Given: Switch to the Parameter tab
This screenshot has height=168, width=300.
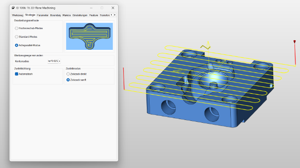Looking at the screenshot, I should point(42,15).
